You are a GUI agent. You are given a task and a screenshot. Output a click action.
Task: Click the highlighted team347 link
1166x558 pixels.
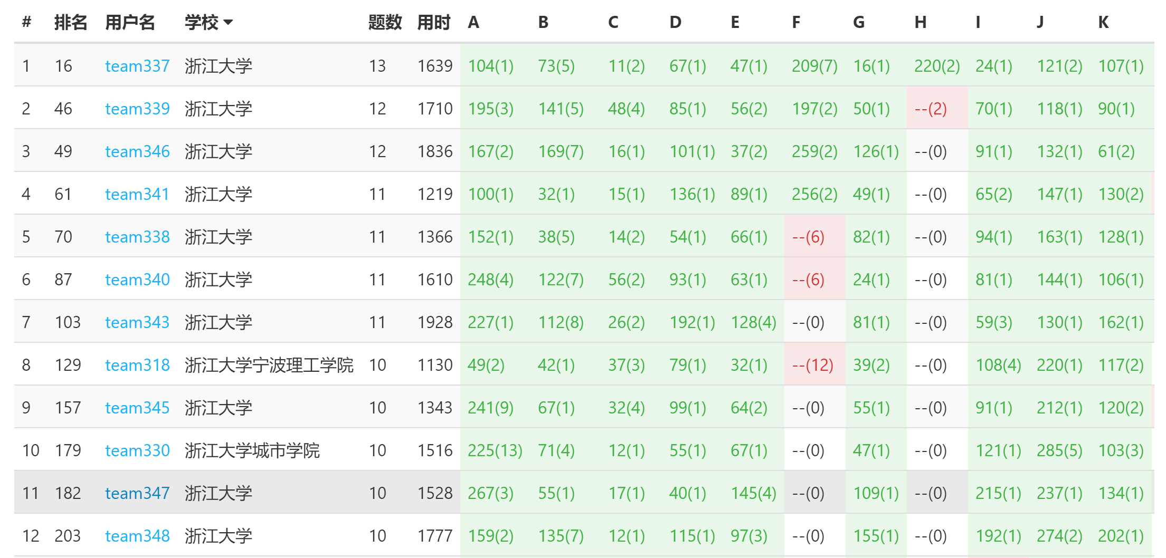coord(137,493)
